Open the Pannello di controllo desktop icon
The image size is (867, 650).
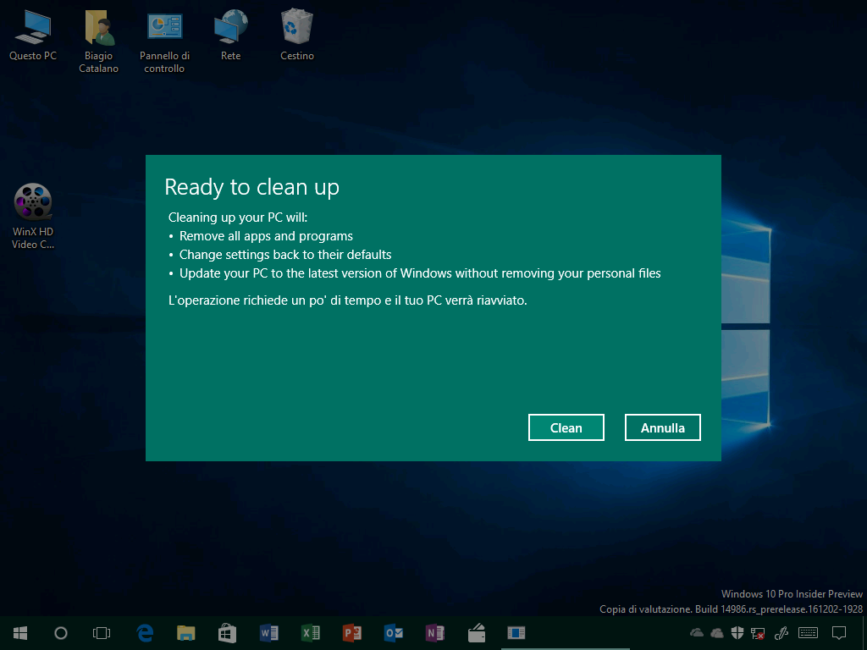[164, 41]
